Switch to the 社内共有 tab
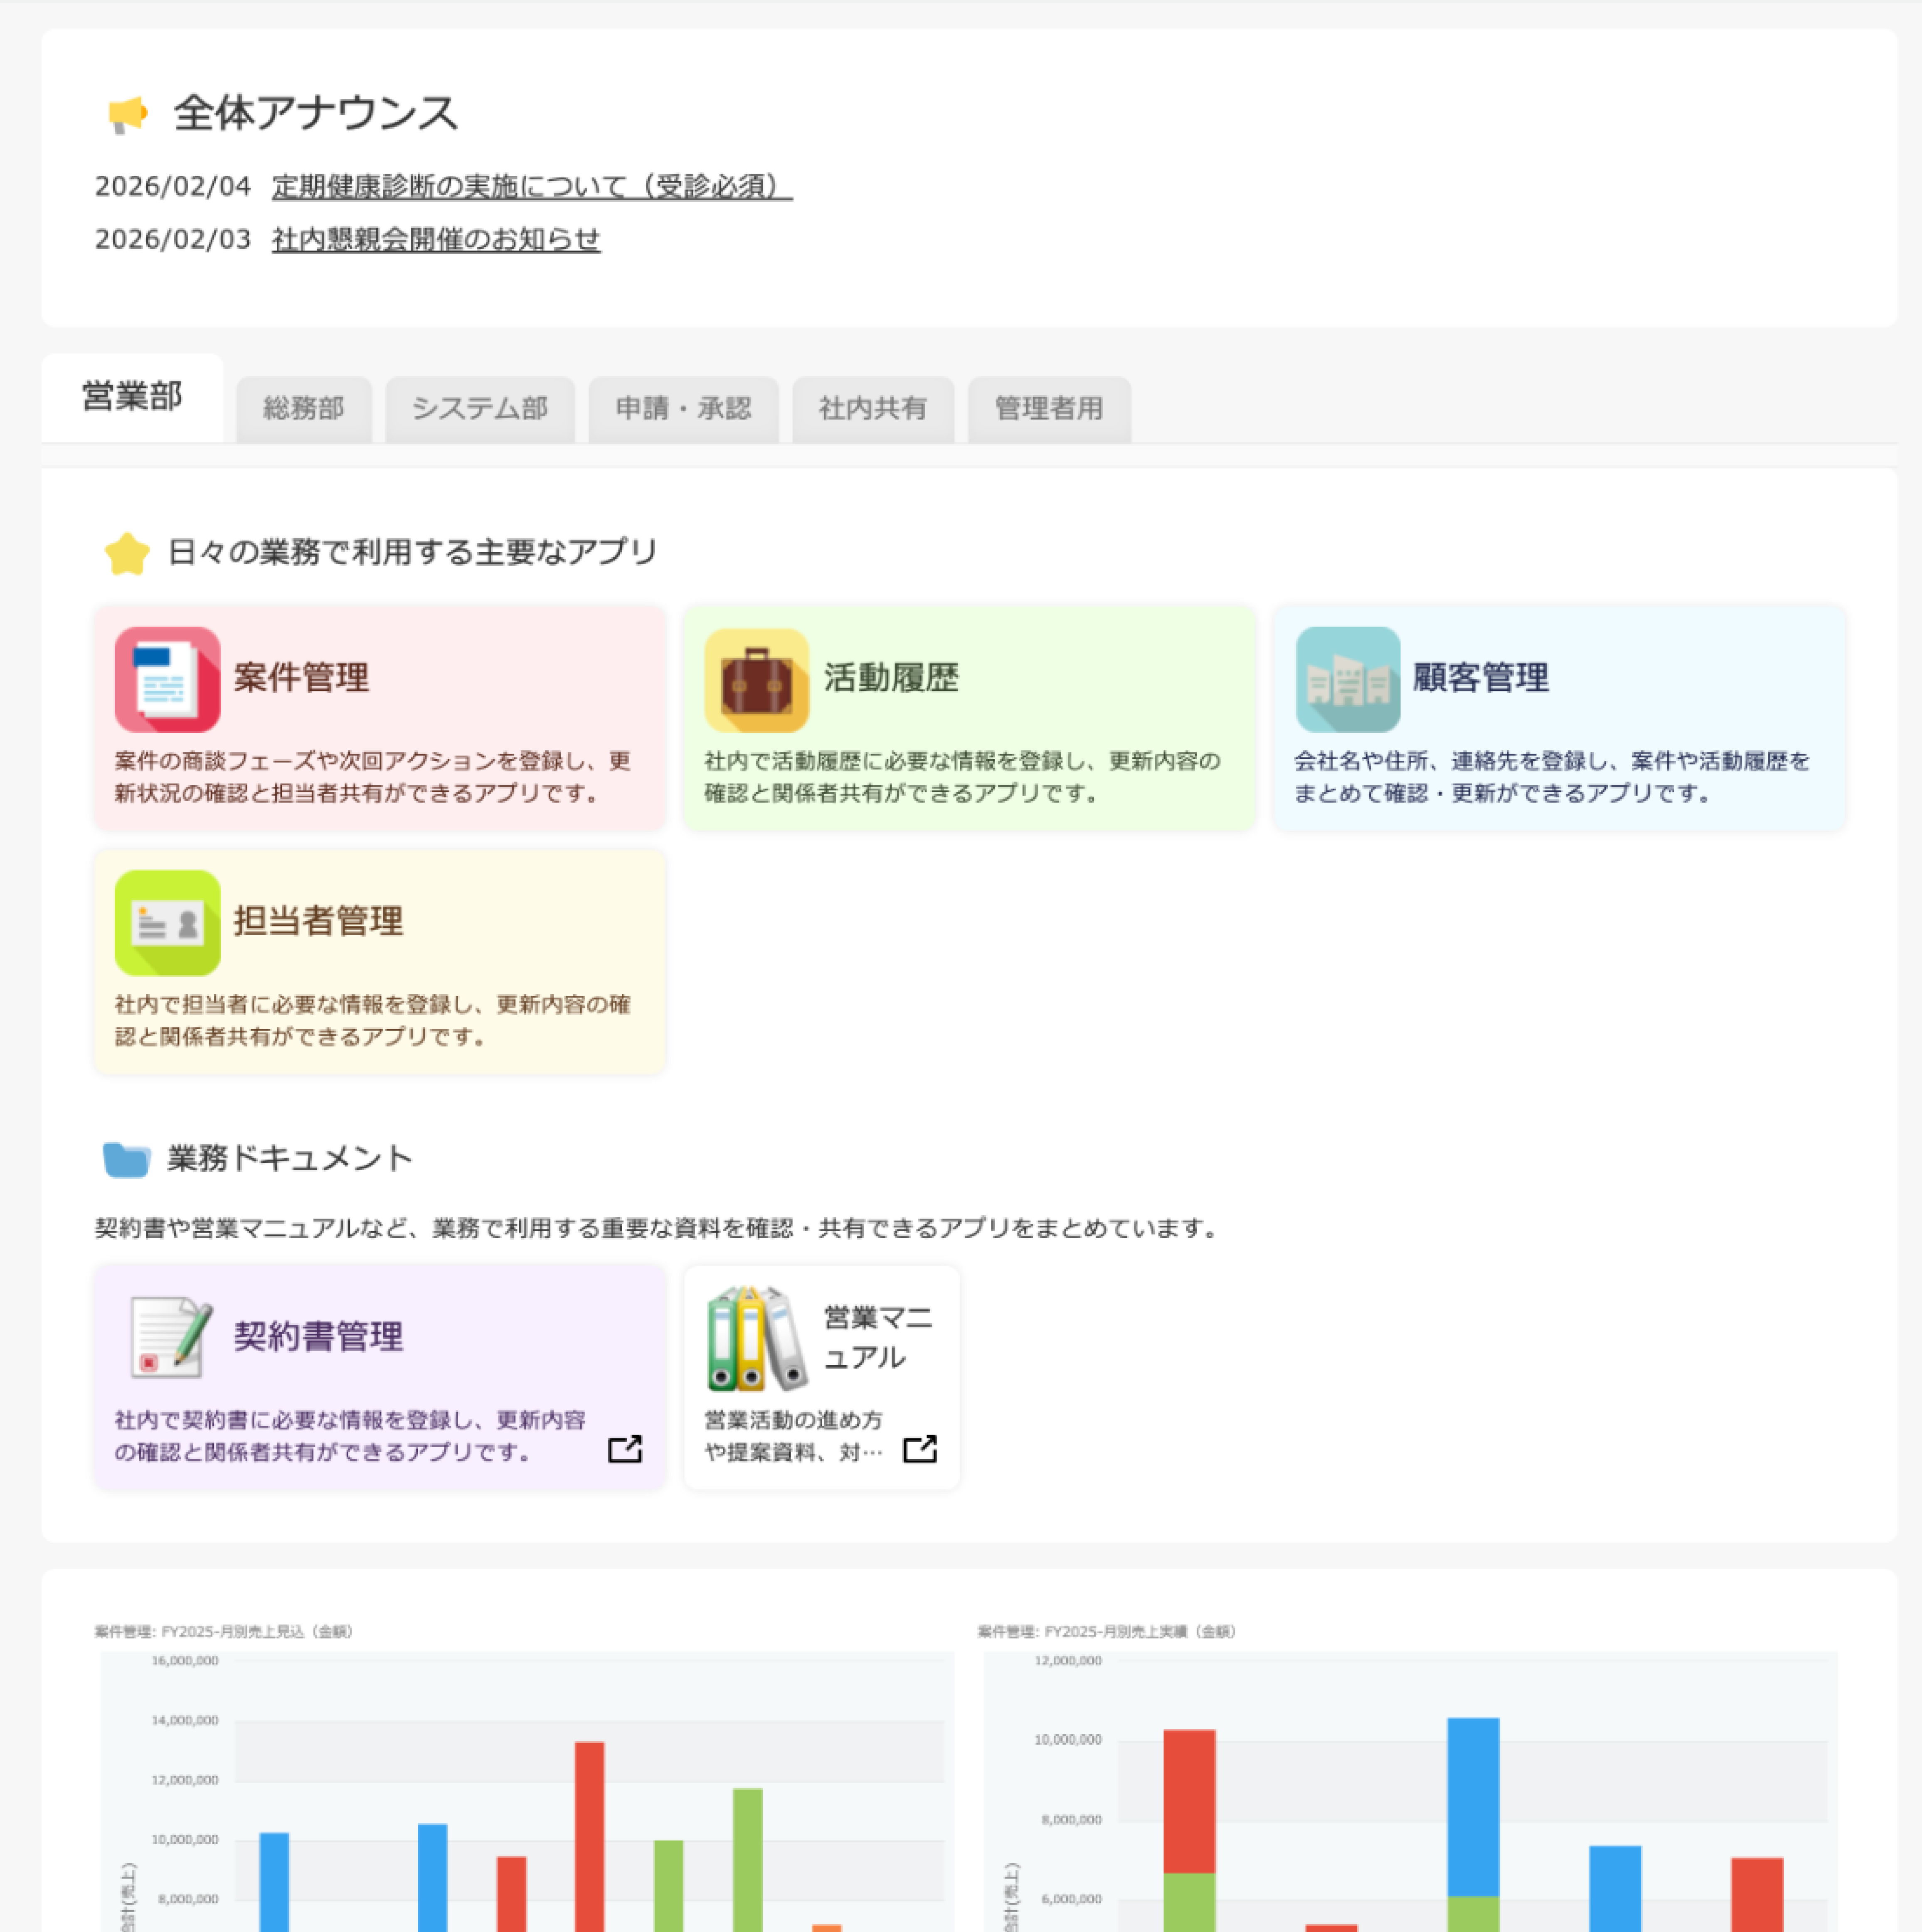 click(872, 408)
